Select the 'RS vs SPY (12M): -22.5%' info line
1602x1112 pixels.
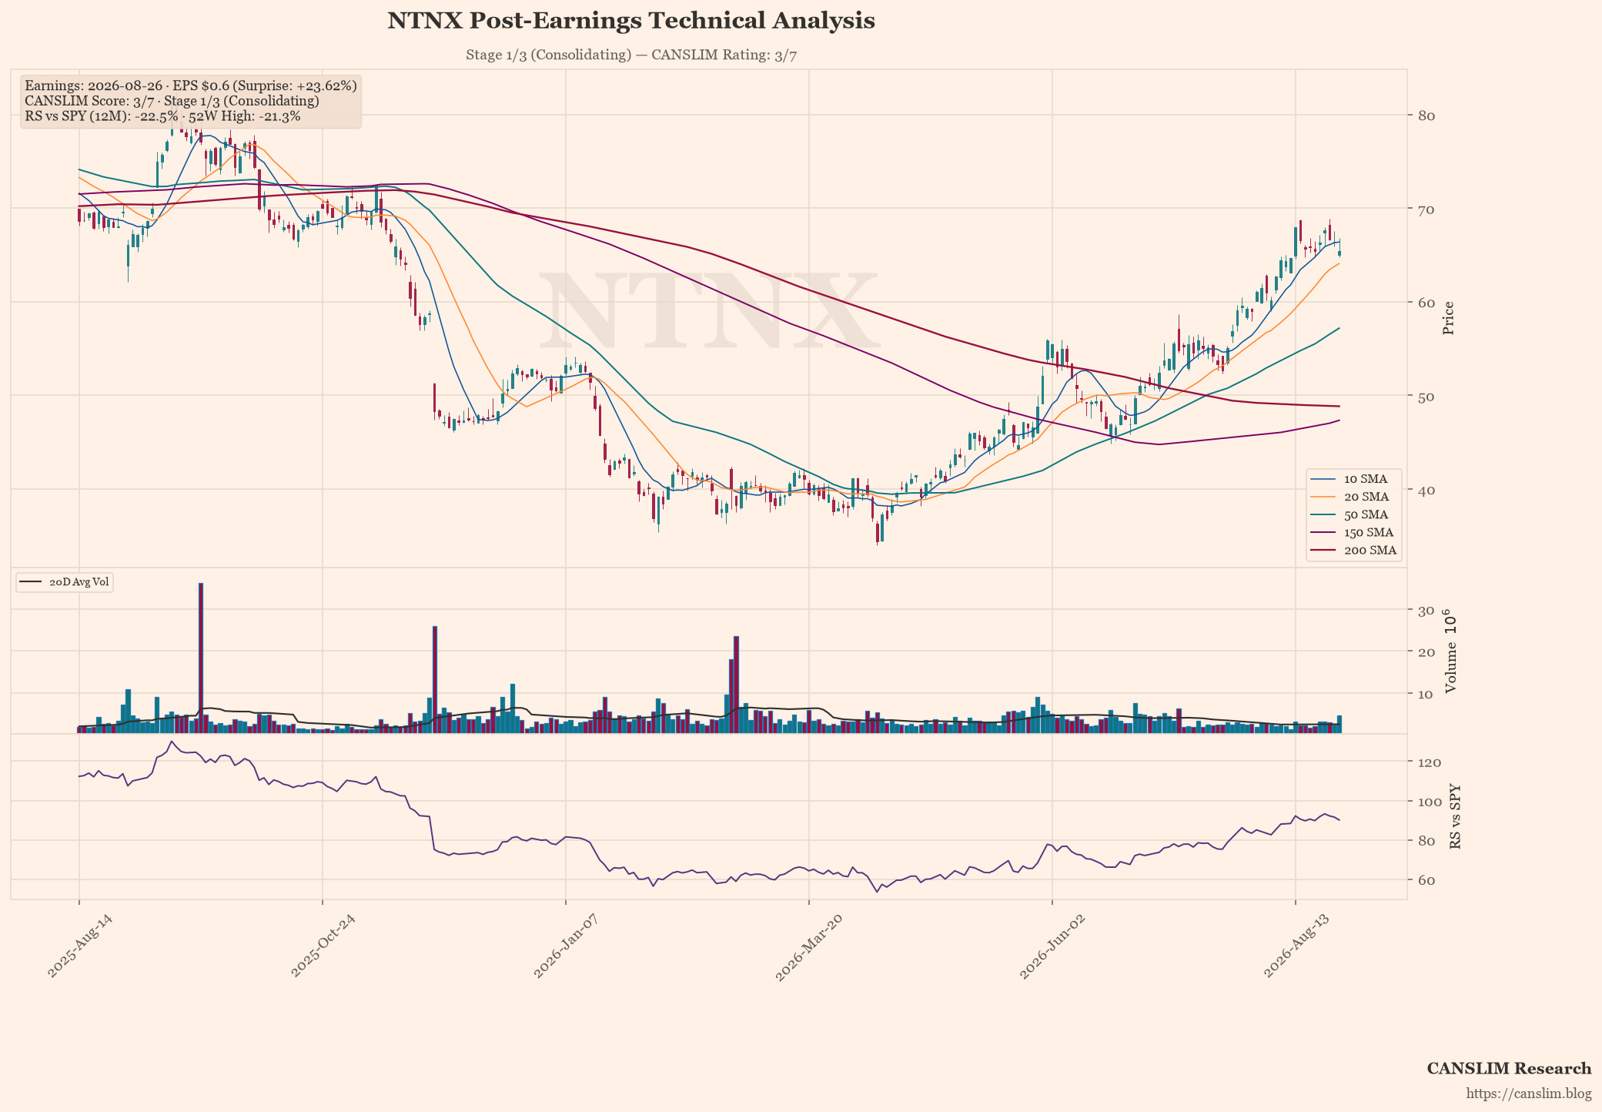pyautogui.click(x=163, y=116)
